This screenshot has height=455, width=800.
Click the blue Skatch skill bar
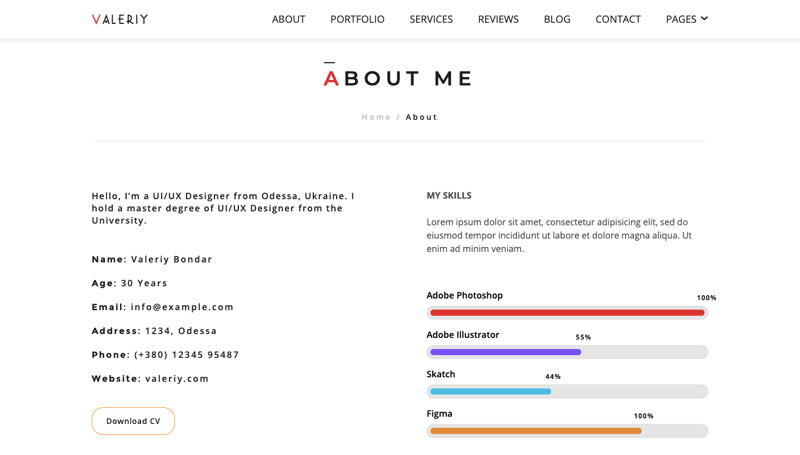(x=491, y=392)
